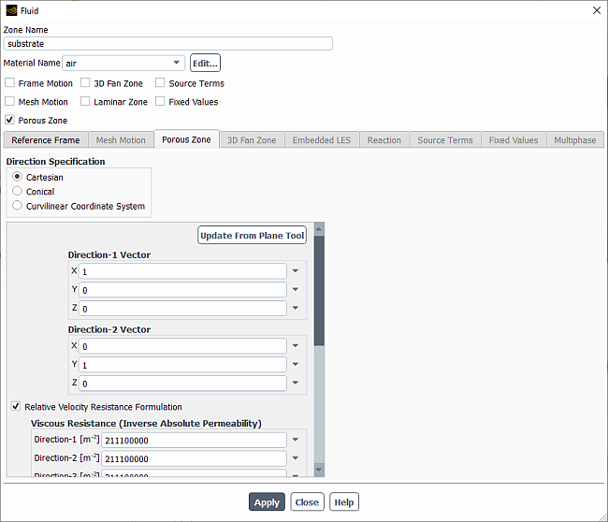Switch to the 3D Fan Zone tab
This screenshot has width=608, height=522.
pyautogui.click(x=252, y=140)
